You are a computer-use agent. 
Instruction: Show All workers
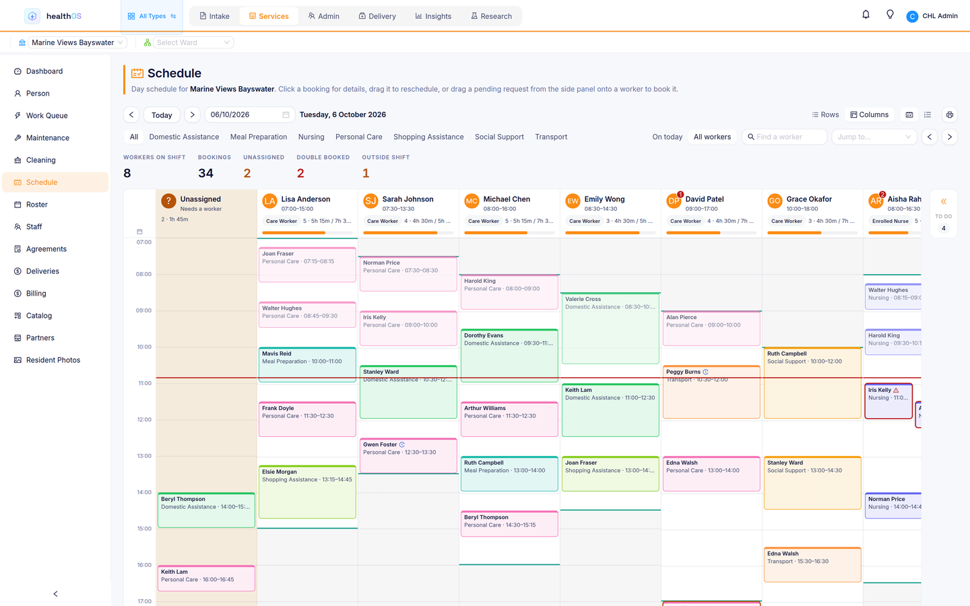(712, 137)
